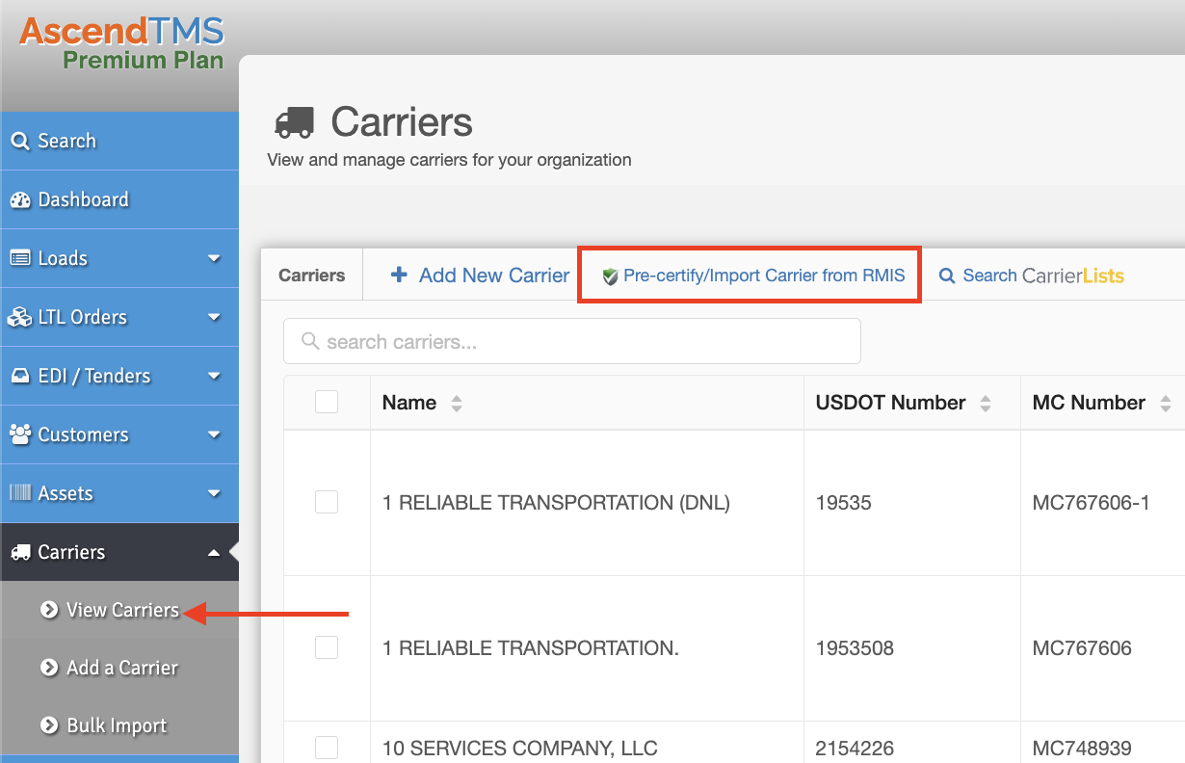The width and height of the screenshot is (1185, 763).
Task: Collapse the Carriers menu arrow
Action: point(214,553)
